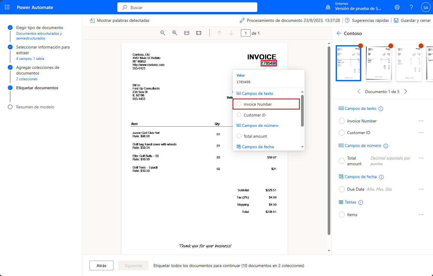Open more options for Customer ID field
The image size is (433, 276).
click(x=421, y=133)
